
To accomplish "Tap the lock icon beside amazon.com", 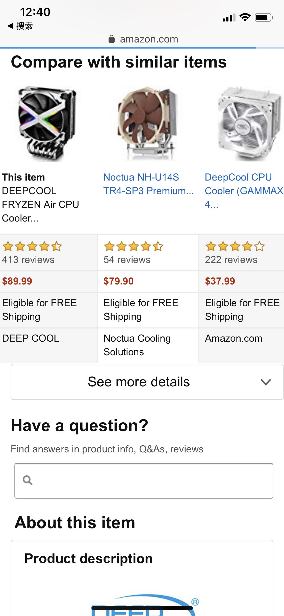I will [x=111, y=39].
